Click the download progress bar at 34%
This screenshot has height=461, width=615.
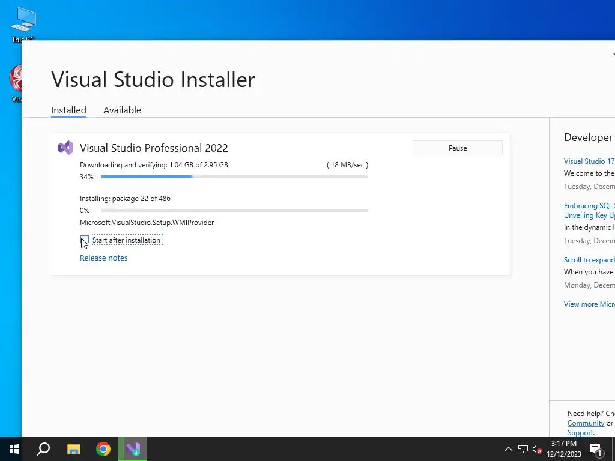coord(235,177)
